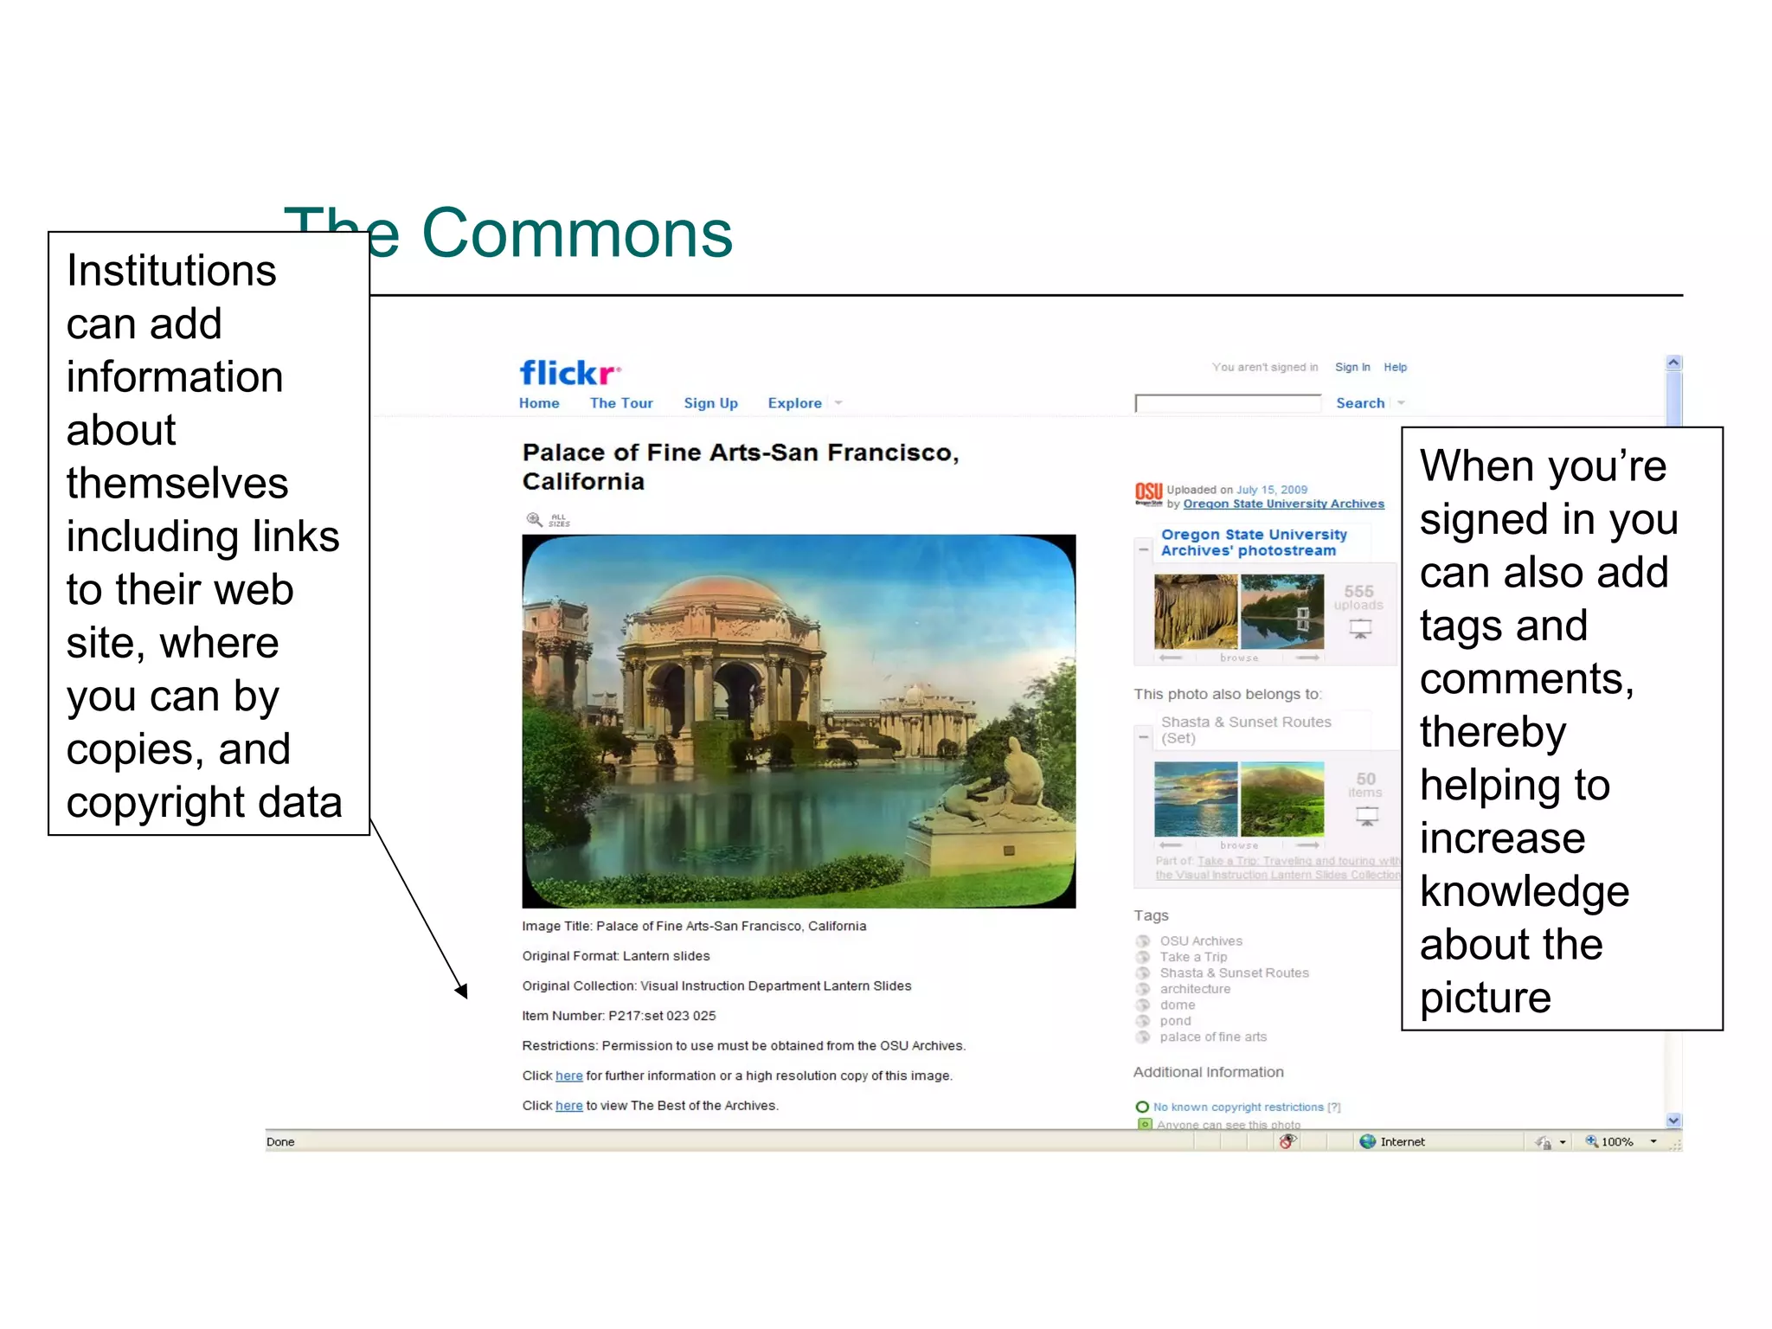
Task: Click 'here' link for high resolution copy
Action: pyautogui.click(x=568, y=1075)
